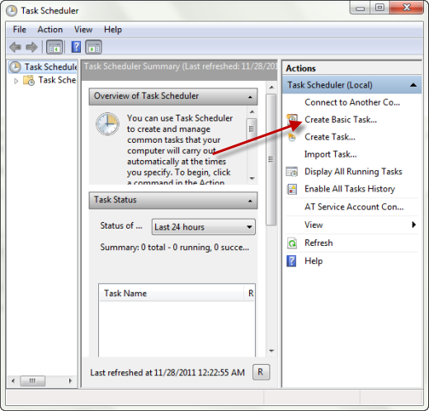Click Help text in Actions pane
Screen dimensions: 429x411
tap(313, 261)
